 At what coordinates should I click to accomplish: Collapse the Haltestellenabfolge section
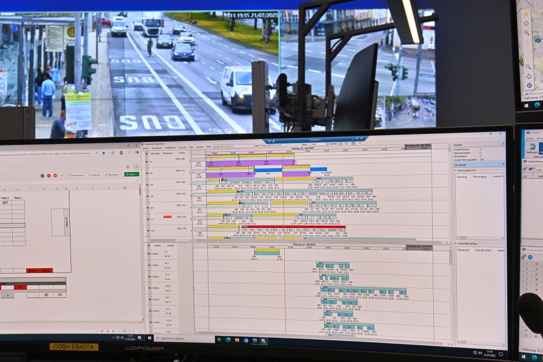coord(456,244)
